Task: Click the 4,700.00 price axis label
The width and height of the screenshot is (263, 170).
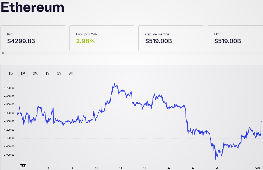Action: (x=9, y=88)
